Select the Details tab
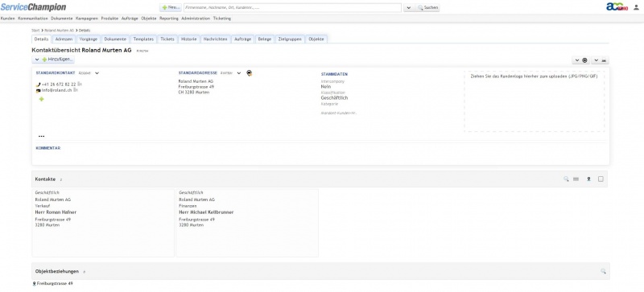 tap(42, 39)
